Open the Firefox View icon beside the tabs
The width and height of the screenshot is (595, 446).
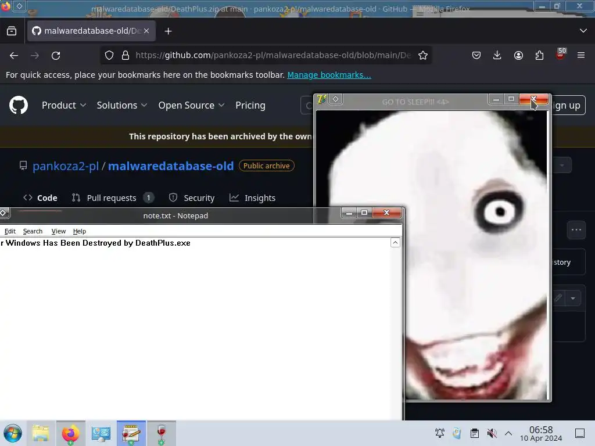(12, 31)
